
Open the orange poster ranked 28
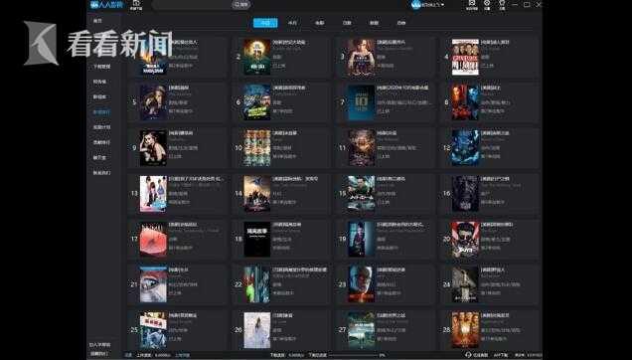point(465,330)
